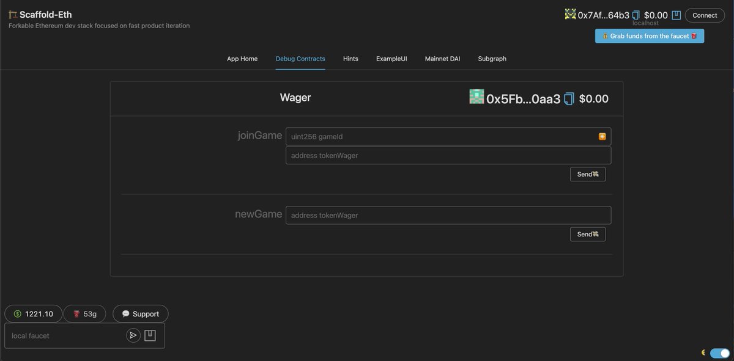Image resolution: width=734 pixels, height=361 pixels.
Task: Send the joinGame transaction
Action: pyautogui.click(x=587, y=173)
